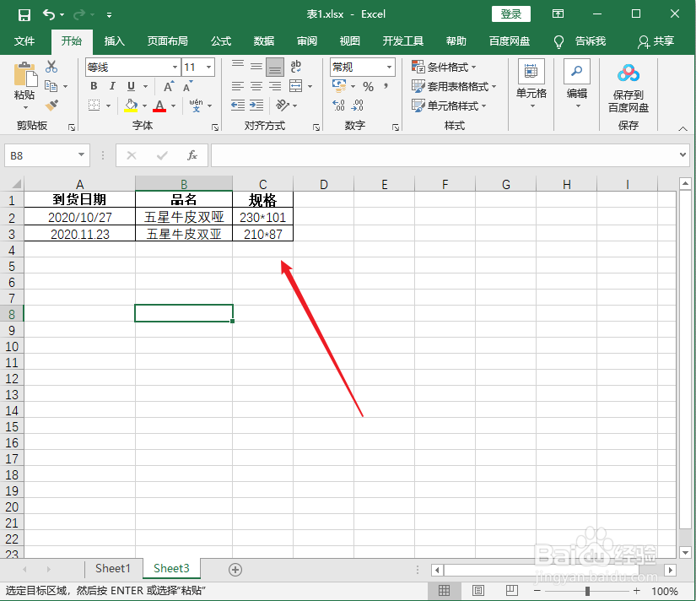Click the Page Layout view icon in status bar

pos(478,590)
